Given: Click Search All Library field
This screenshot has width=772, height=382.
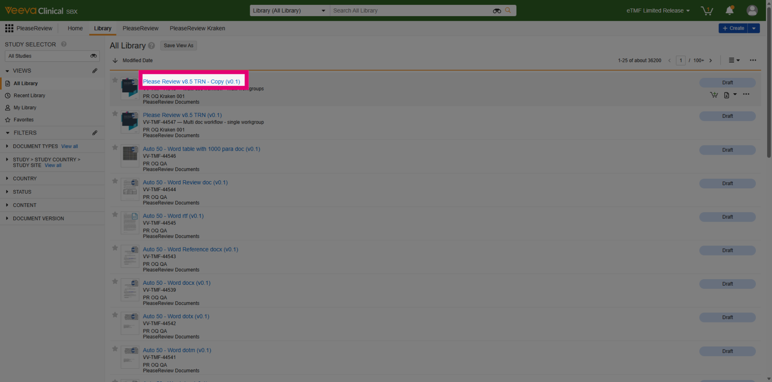Looking at the screenshot, I should point(410,10).
